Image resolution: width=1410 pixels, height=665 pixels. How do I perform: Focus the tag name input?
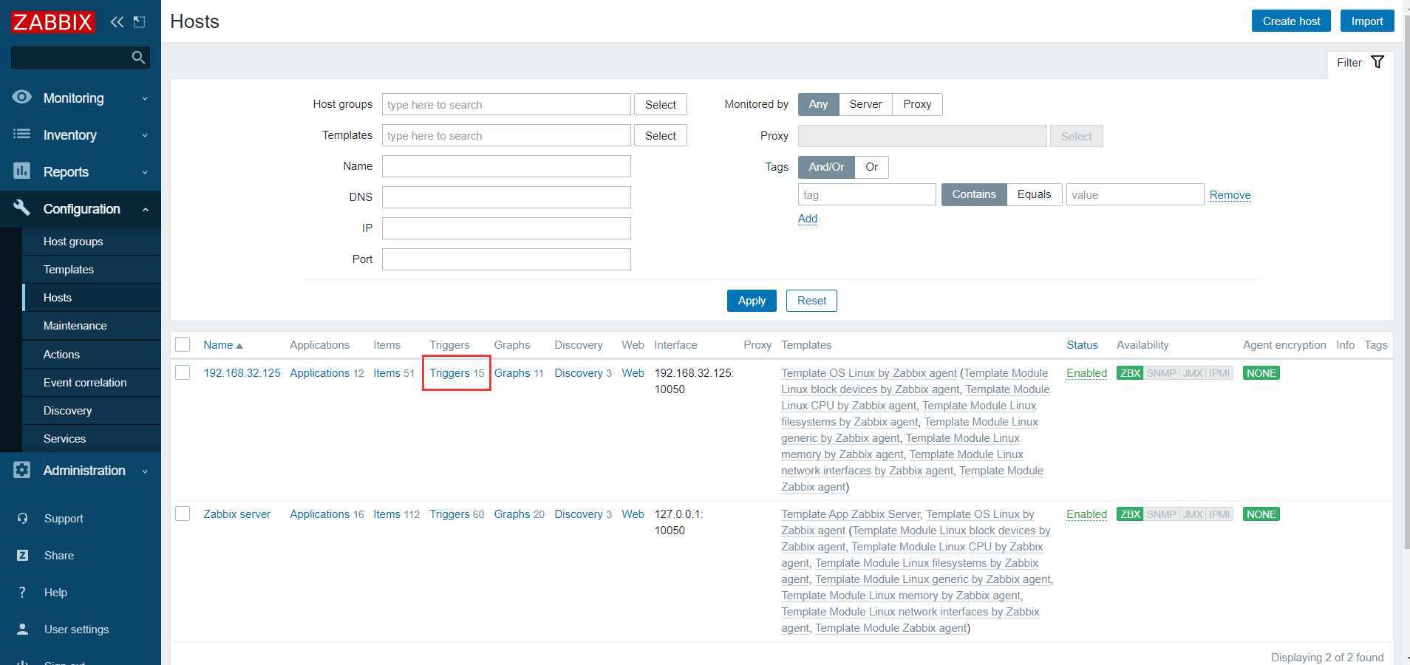click(867, 194)
